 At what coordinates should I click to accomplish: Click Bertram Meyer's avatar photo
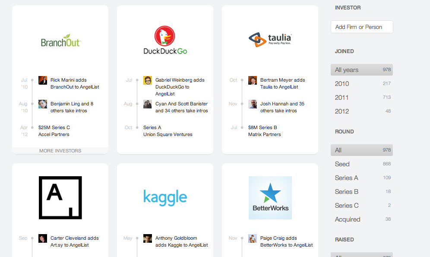tap(253, 80)
